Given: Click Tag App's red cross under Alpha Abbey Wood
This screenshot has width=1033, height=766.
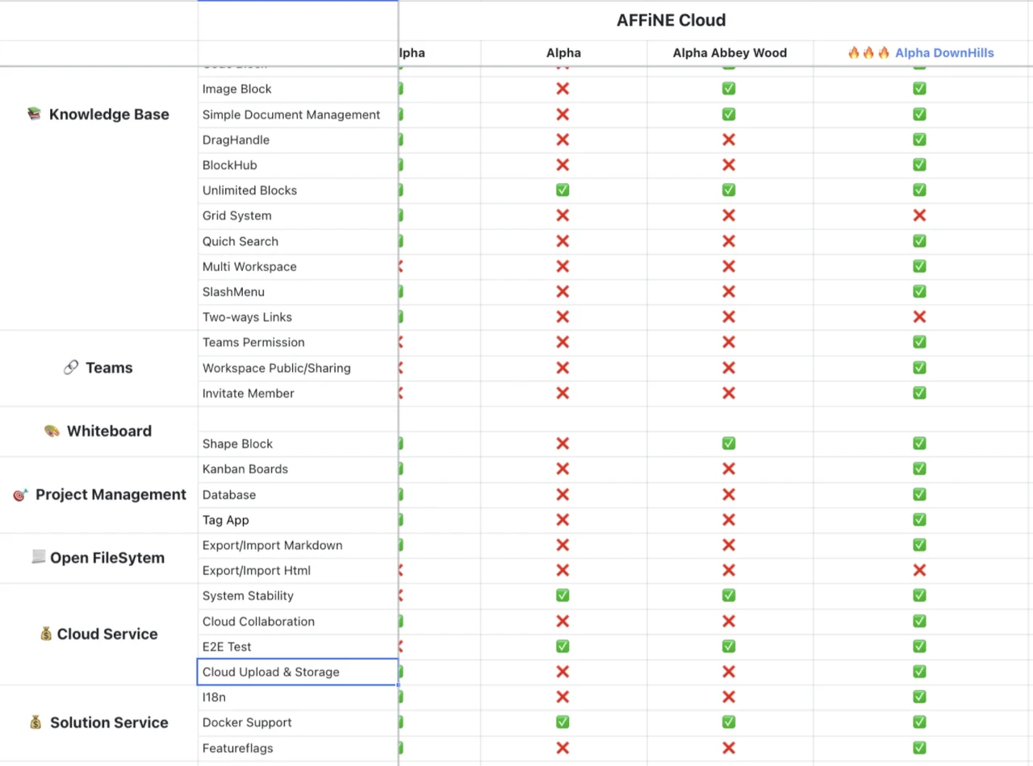Looking at the screenshot, I should [729, 519].
